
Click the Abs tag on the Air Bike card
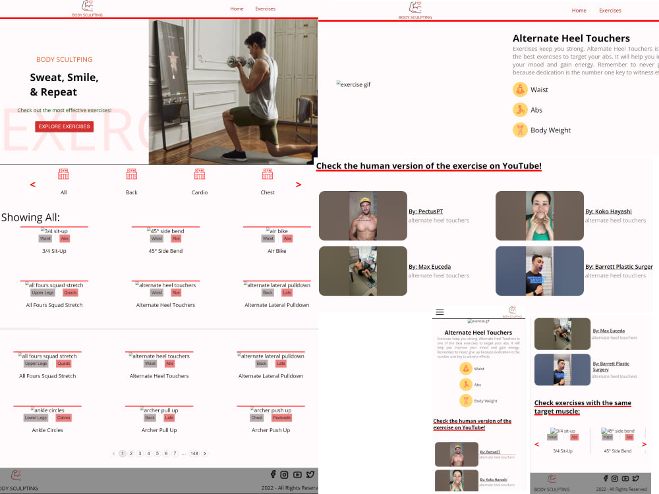tap(287, 238)
